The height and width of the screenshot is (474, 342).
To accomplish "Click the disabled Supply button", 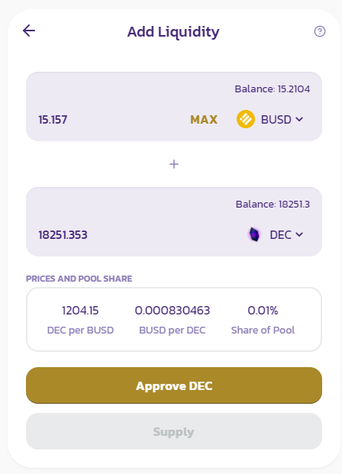I will [174, 431].
